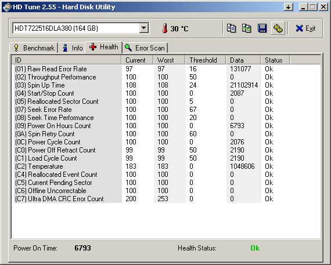Viewport: 331px width, 265px height.
Task: Click the copy screenshot to clipboard icon
Action: 247,28
